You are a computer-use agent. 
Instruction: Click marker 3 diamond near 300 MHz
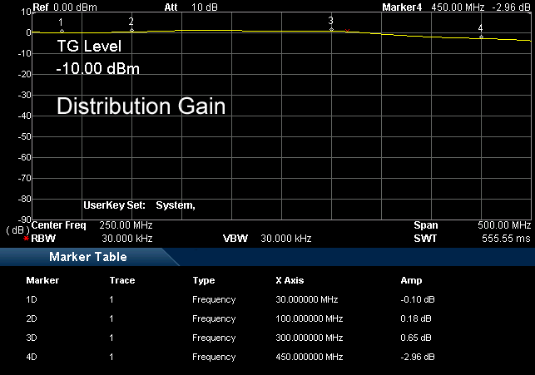[331, 29]
